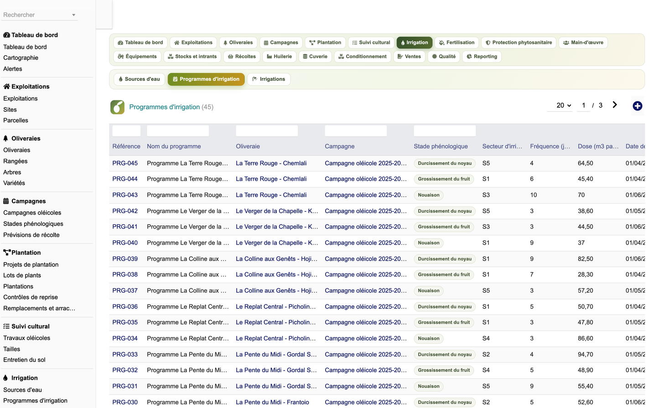This screenshot has height=408, width=659.
Task: Click the Oliveraies sidebar section header
Action: [x=22, y=138]
